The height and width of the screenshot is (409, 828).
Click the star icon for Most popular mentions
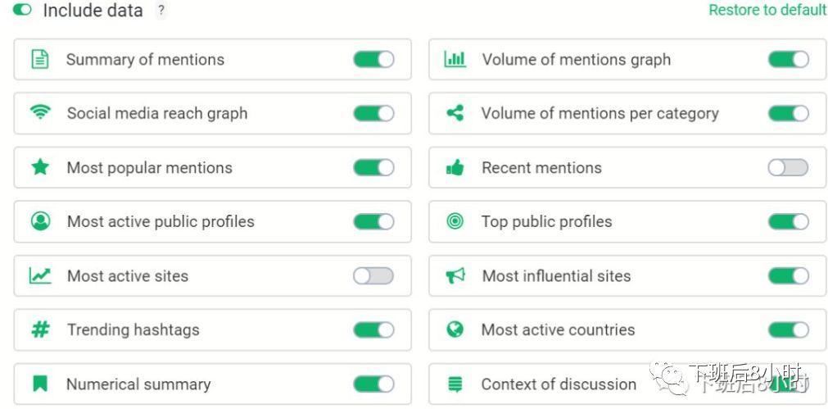click(40, 167)
